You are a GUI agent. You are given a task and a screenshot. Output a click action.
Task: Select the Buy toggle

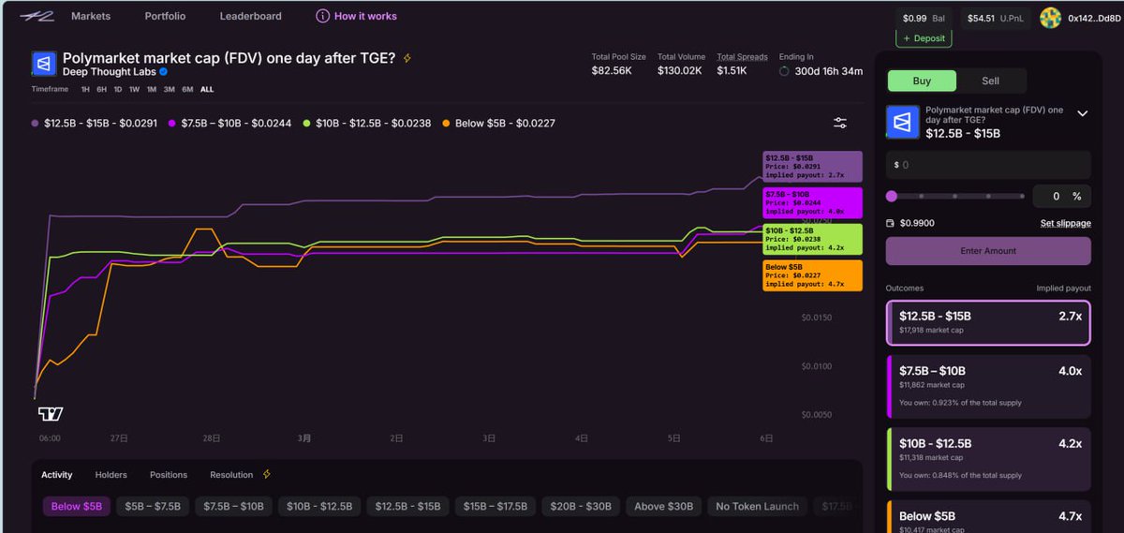pyautogui.click(x=922, y=81)
